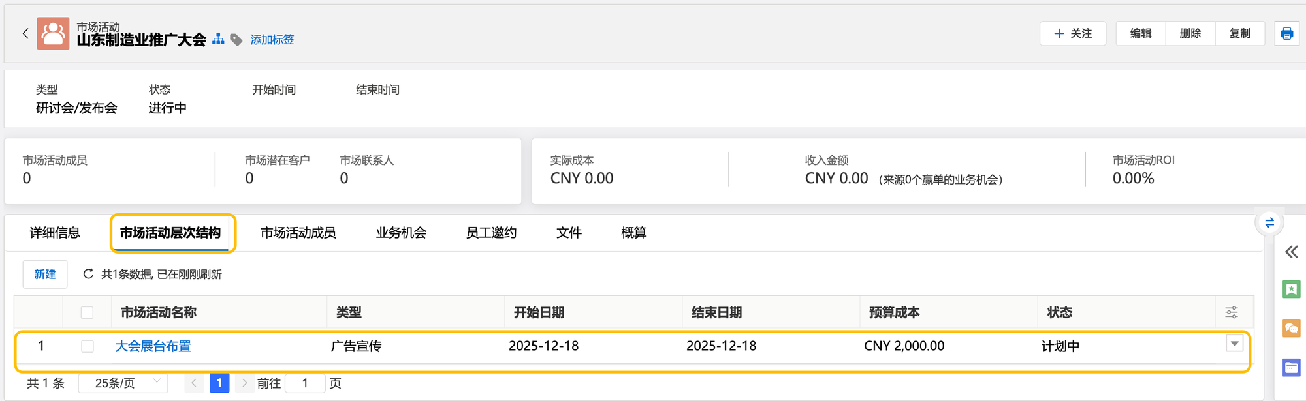Click the tag icon next to title
Viewport: 1306px width, 401px height.
(x=236, y=40)
